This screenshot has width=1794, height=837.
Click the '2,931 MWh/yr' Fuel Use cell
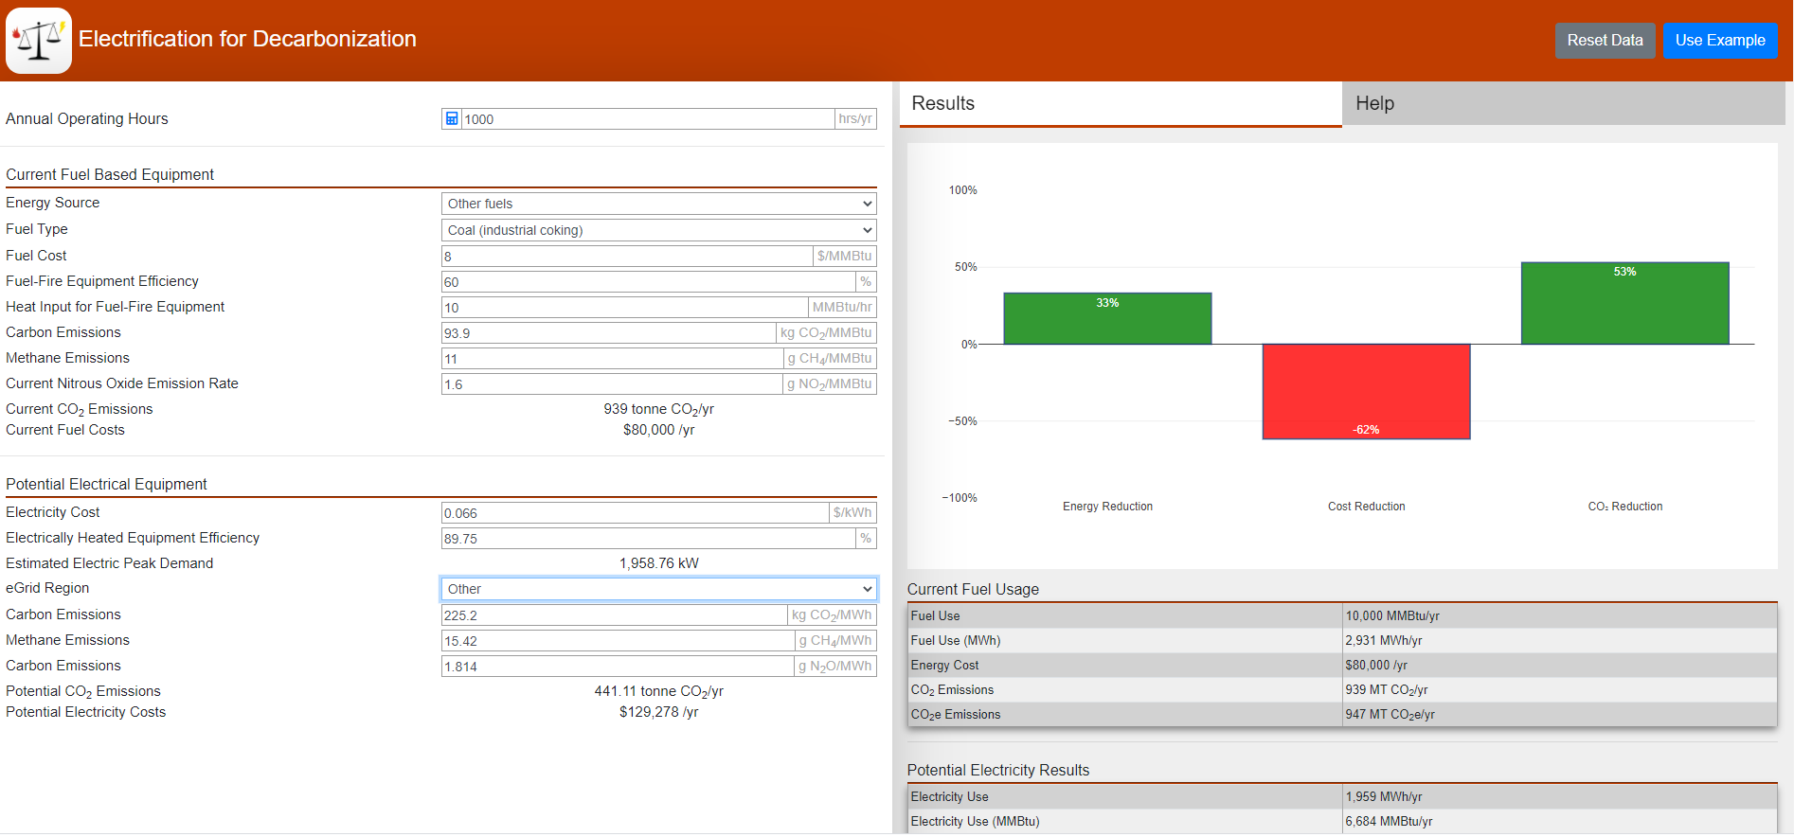[x=1559, y=640]
